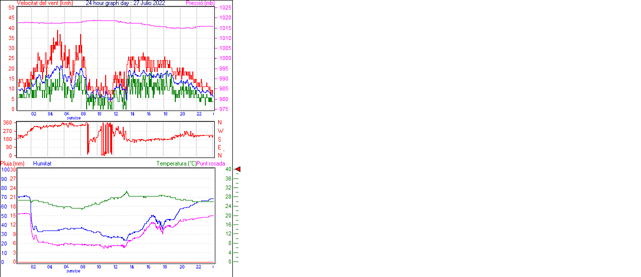The width and height of the screenshot is (641, 277).
Task: Click the magenta 'Punt rosada' legend label
Action: 211,163
